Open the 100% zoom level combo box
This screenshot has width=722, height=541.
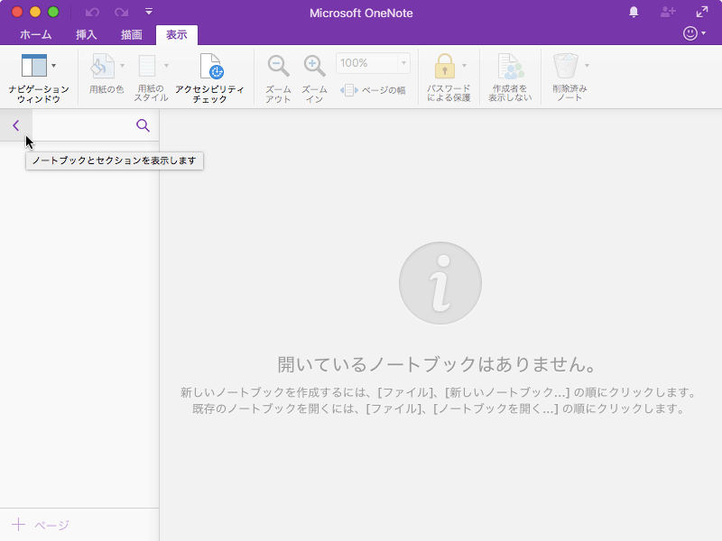374,63
